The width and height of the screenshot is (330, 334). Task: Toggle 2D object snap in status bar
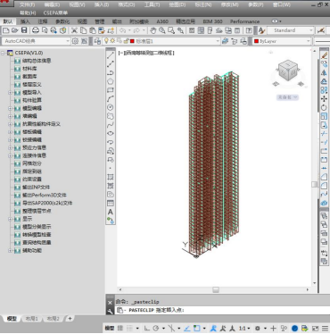[196, 328]
